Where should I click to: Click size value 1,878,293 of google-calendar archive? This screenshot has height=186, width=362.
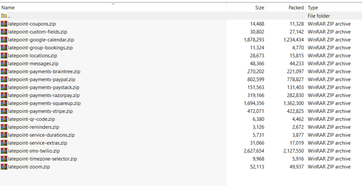click(254, 40)
